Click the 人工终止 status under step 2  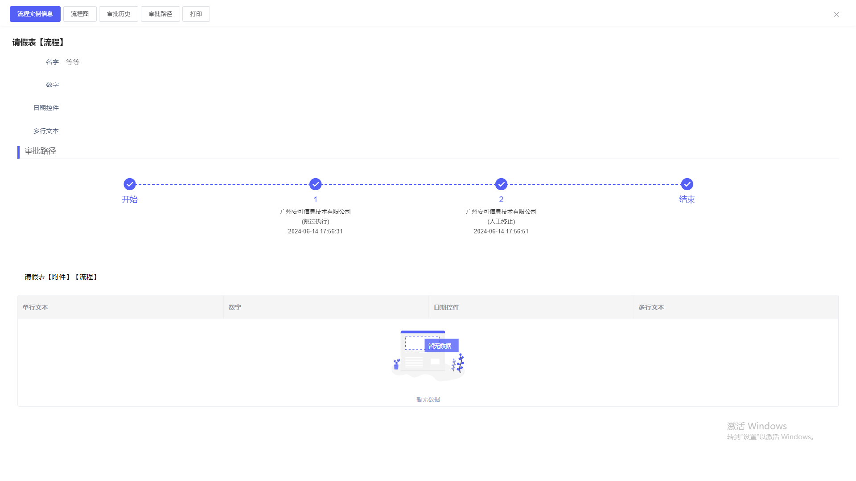[501, 222]
